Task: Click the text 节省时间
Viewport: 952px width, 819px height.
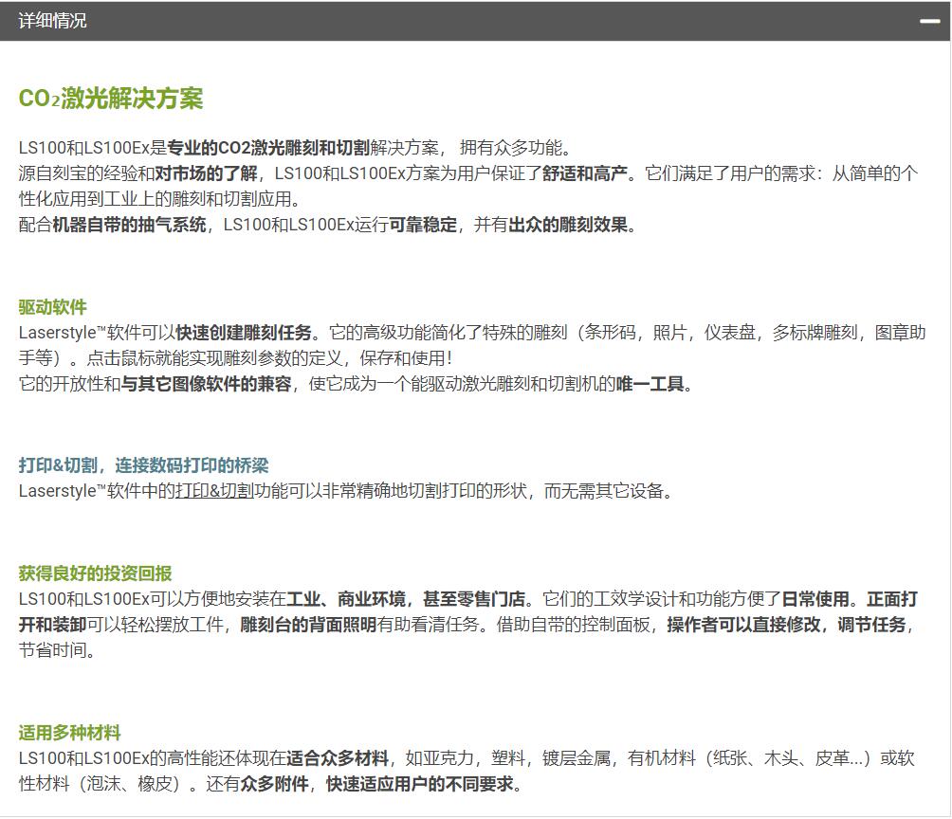Action: coord(52,650)
